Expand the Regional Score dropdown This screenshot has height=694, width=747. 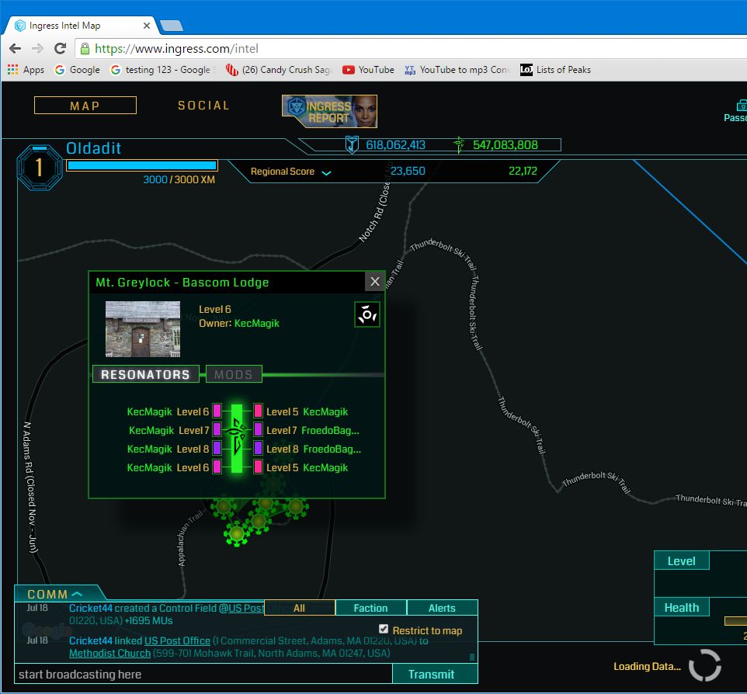[326, 172]
